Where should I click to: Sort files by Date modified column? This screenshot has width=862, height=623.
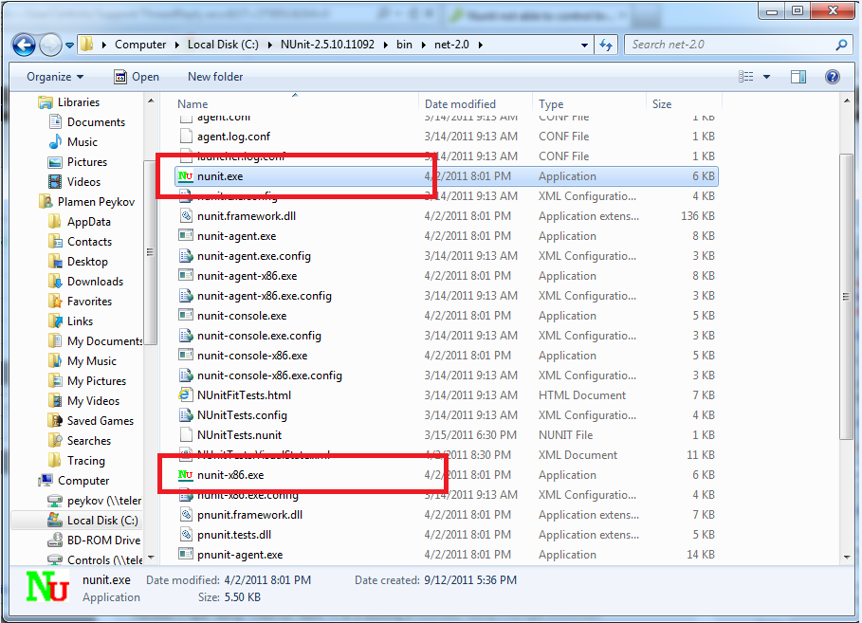click(x=460, y=104)
